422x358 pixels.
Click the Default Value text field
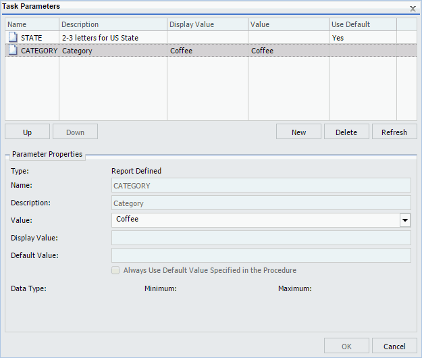coord(261,255)
